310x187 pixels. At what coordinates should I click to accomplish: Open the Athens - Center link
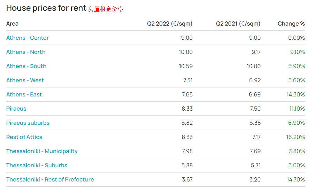[27, 38]
